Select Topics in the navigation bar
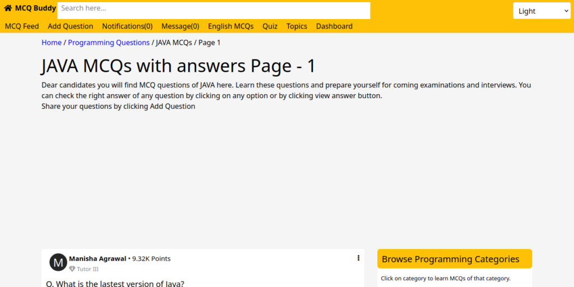The width and height of the screenshot is (574, 287). (x=297, y=26)
